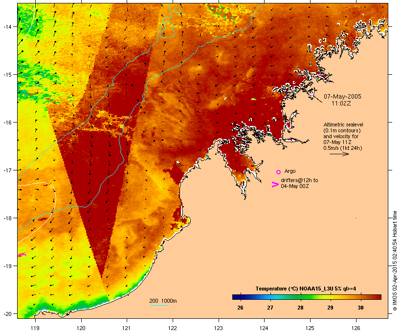Image resolution: width=401 pixels, height=332 pixels.
Task: Click the time label 11:02Z
Action: pos(341,104)
